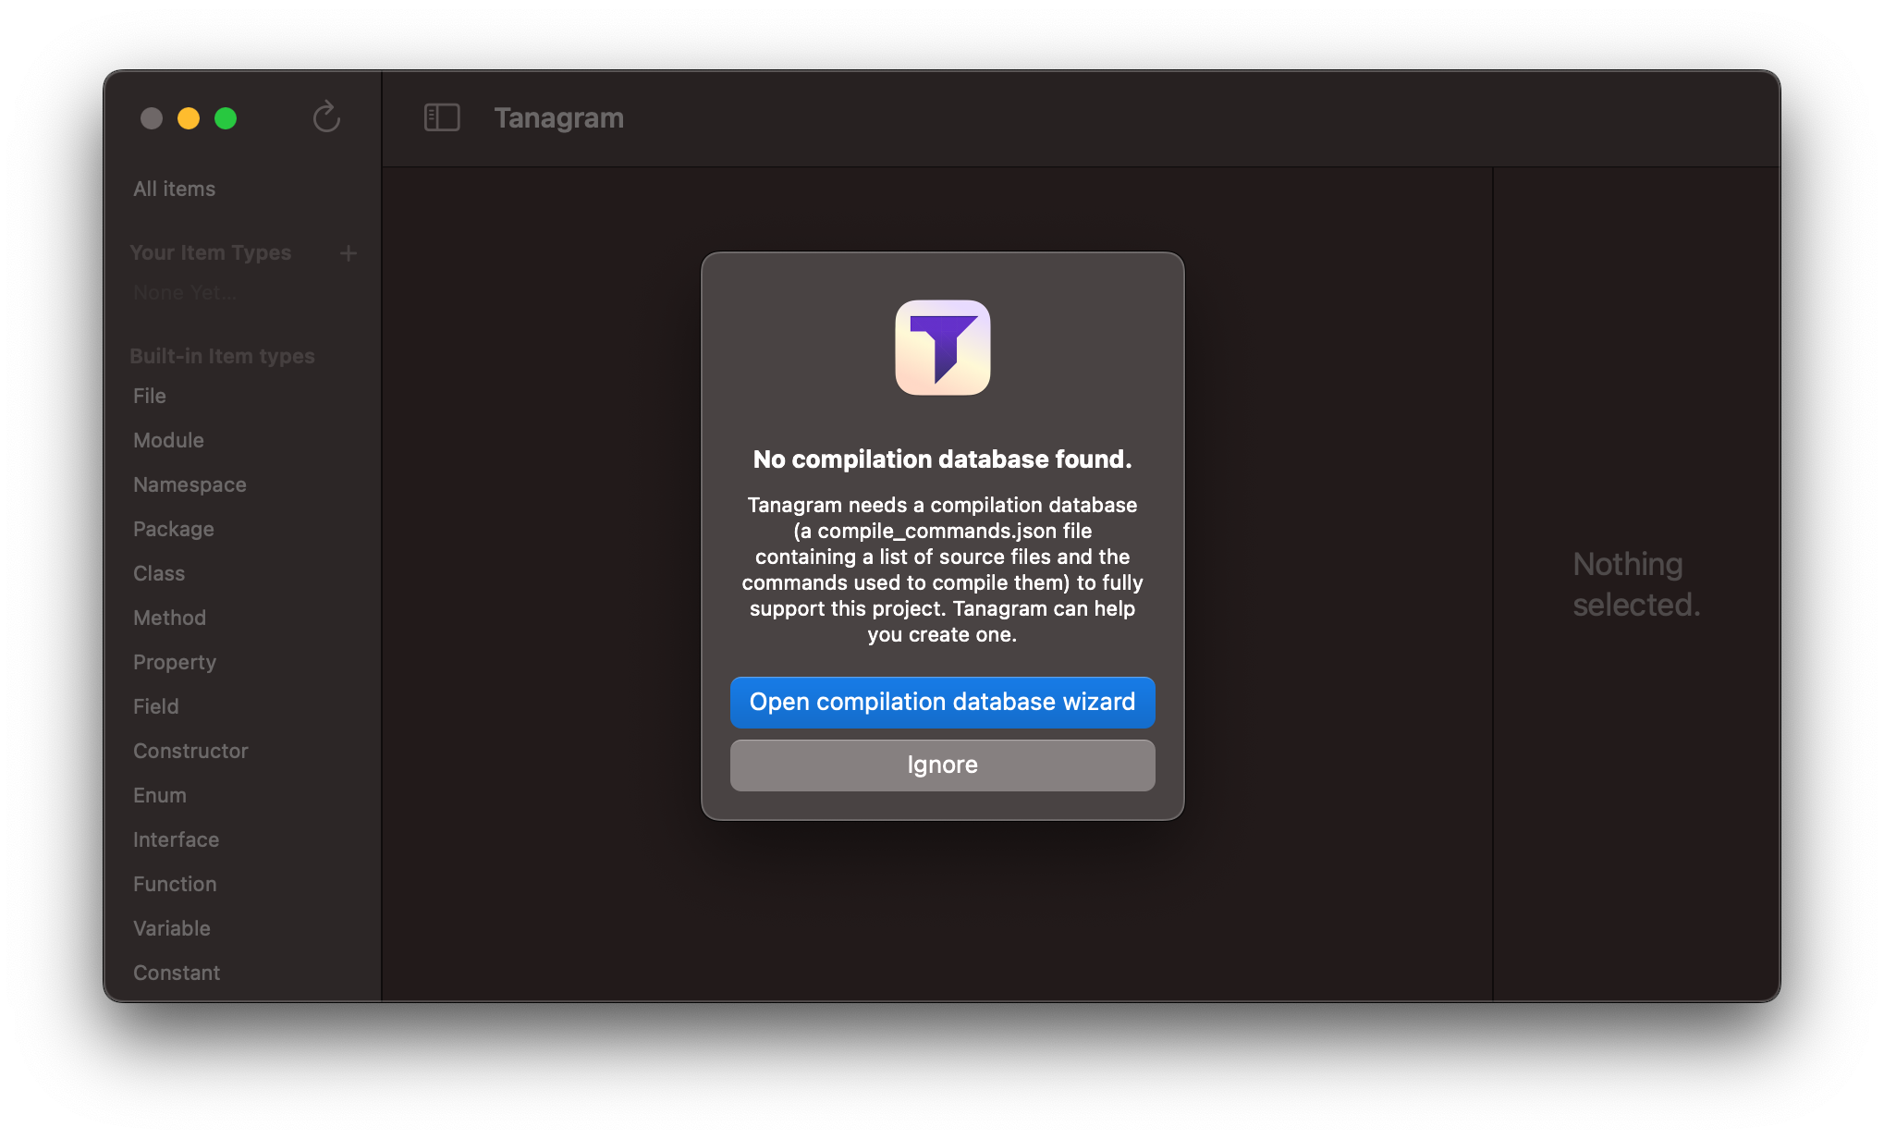
Task: Click the Nothing selected placeholder text
Action: pos(1636,584)
